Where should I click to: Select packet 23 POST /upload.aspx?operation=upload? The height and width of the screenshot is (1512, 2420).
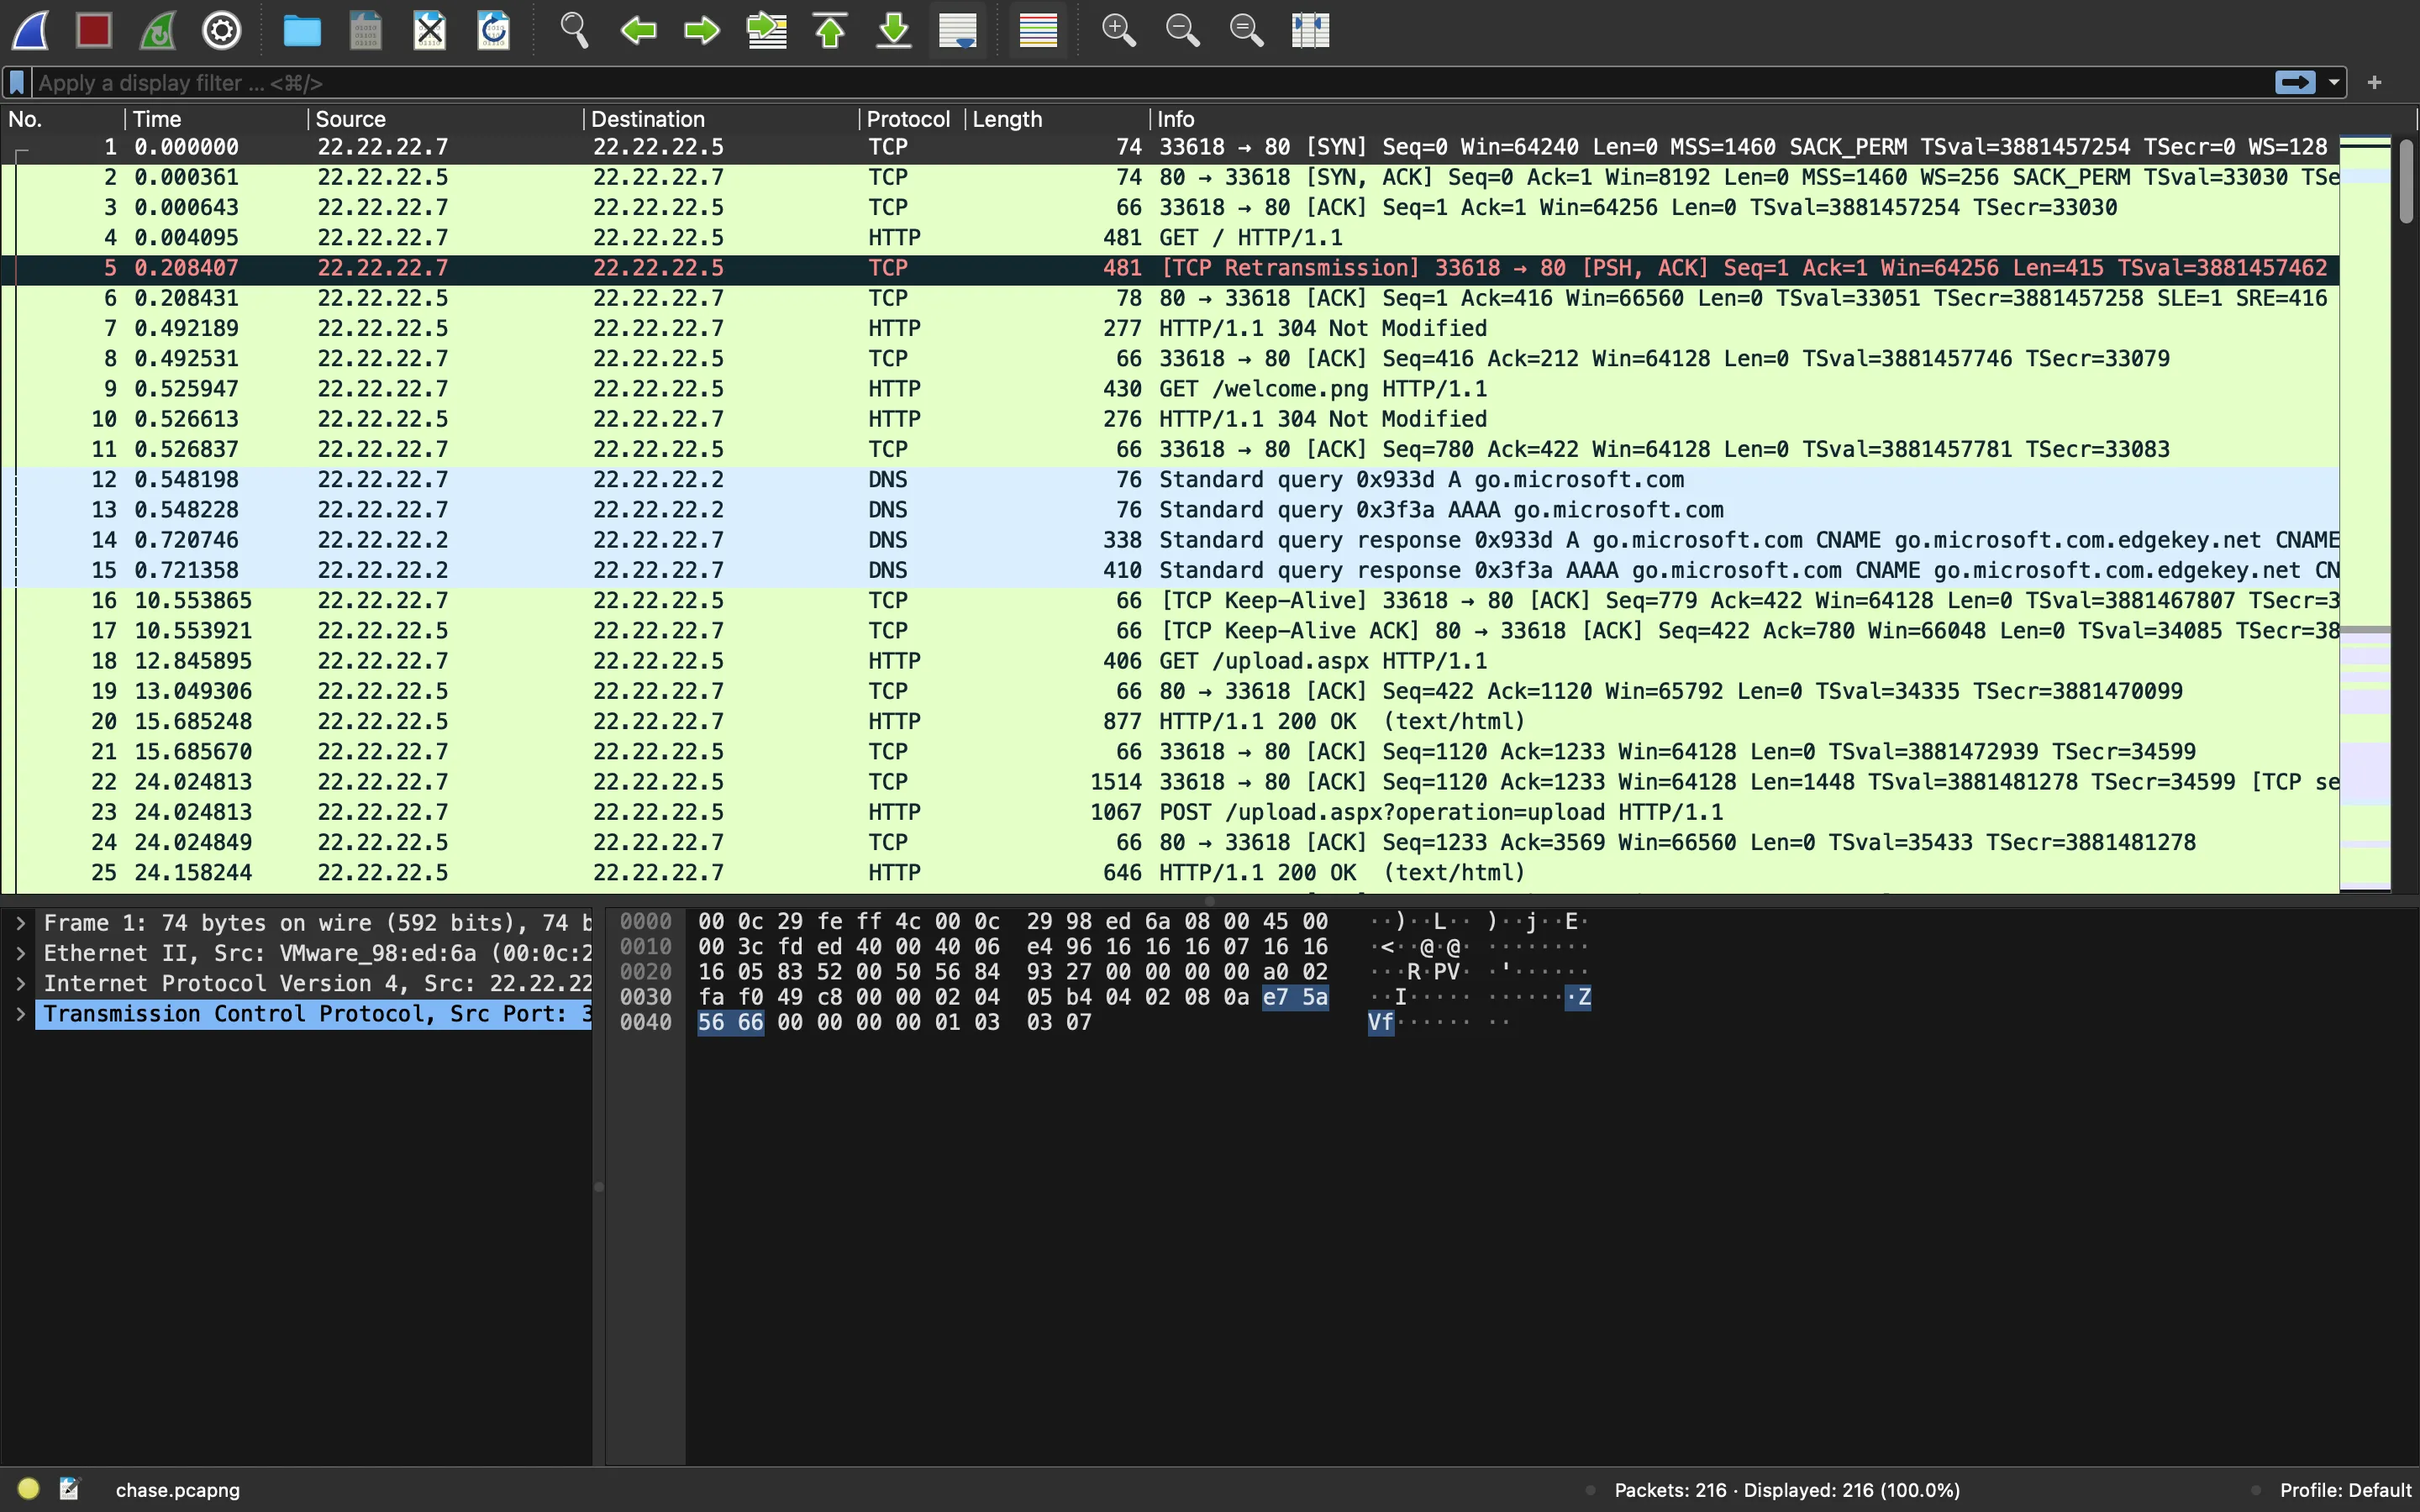tap(1170, 812)
